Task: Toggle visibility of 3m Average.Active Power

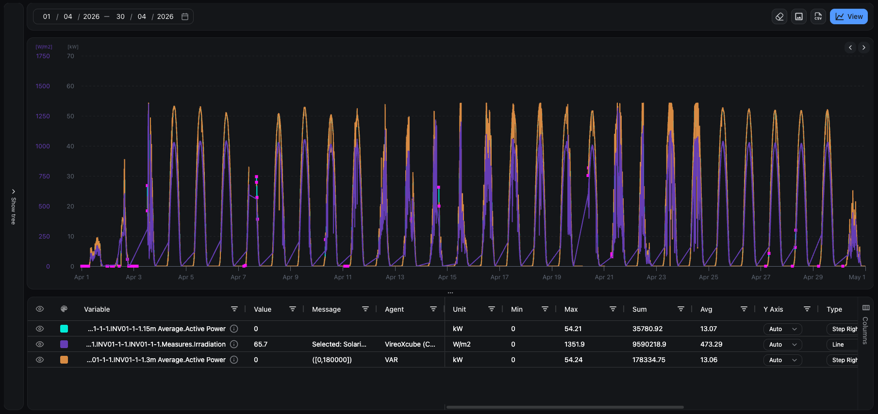Action: click(x=40, y=360)
